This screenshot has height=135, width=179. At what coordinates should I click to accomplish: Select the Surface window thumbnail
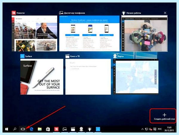point(42,77)
